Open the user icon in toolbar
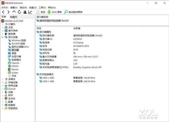The image size is (169, 122). (x=25, y=12)
